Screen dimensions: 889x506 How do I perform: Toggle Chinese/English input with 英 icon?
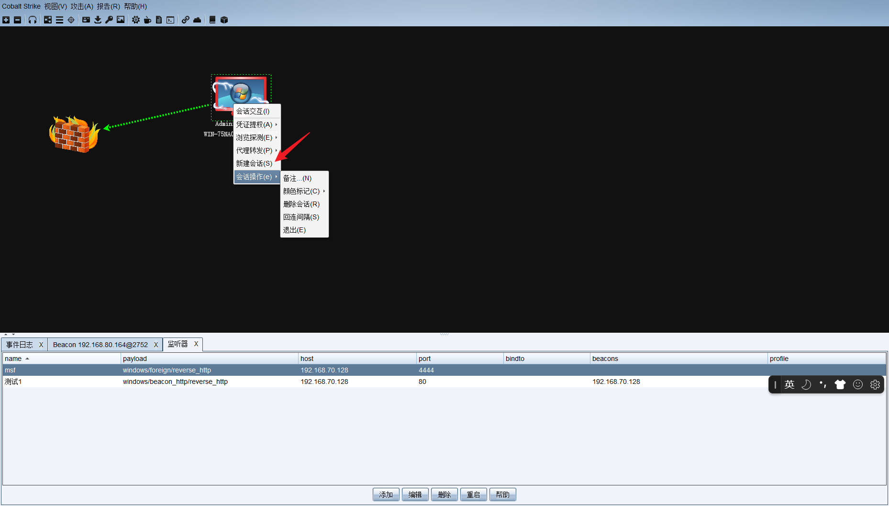pyautogui.click(x=789, y=384)
